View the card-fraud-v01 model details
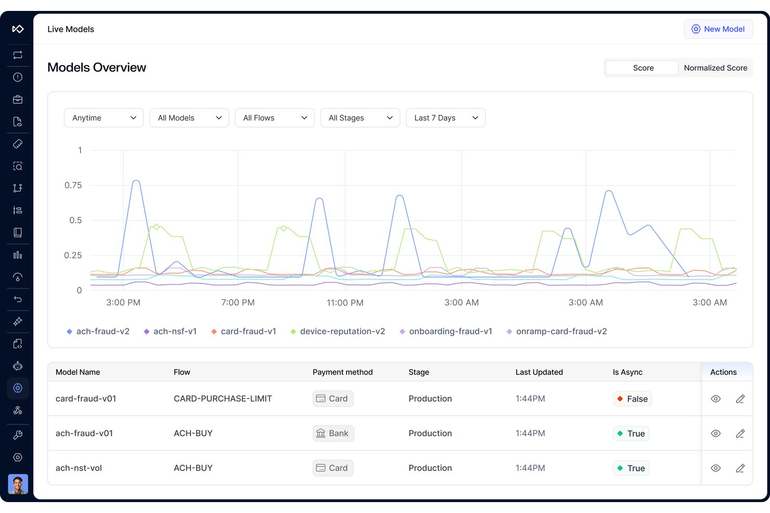The height and width of the screenshot is (513, 770). click(x=716, y=399)
